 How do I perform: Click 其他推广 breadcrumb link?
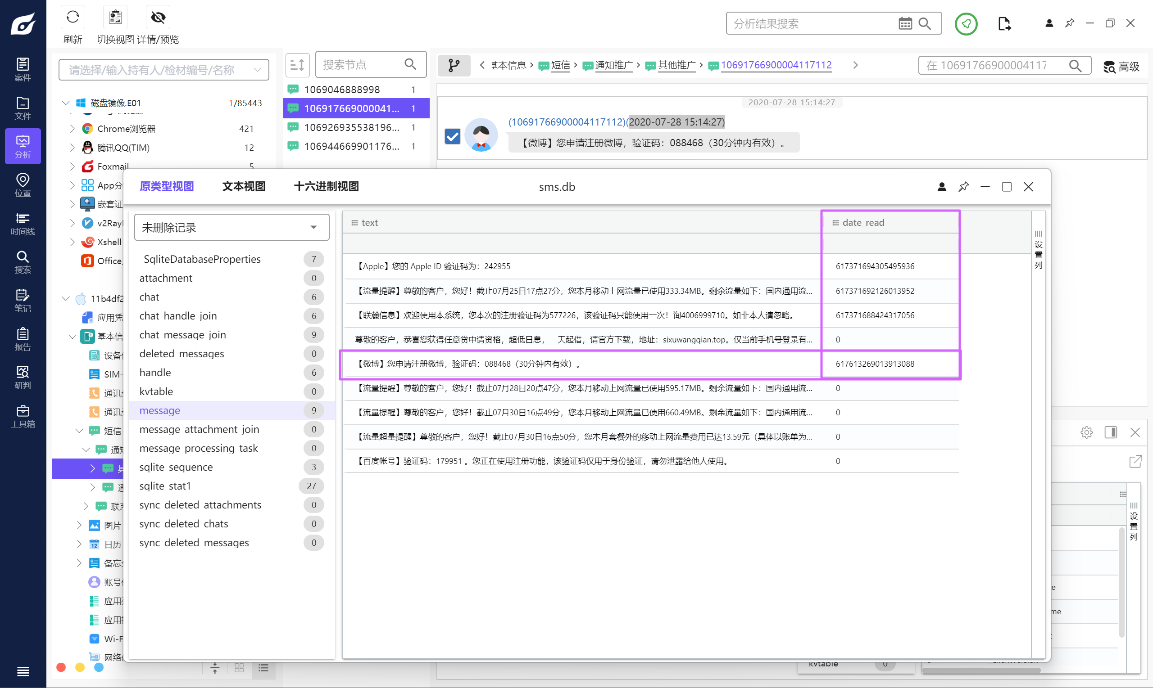tap(676, 65)
